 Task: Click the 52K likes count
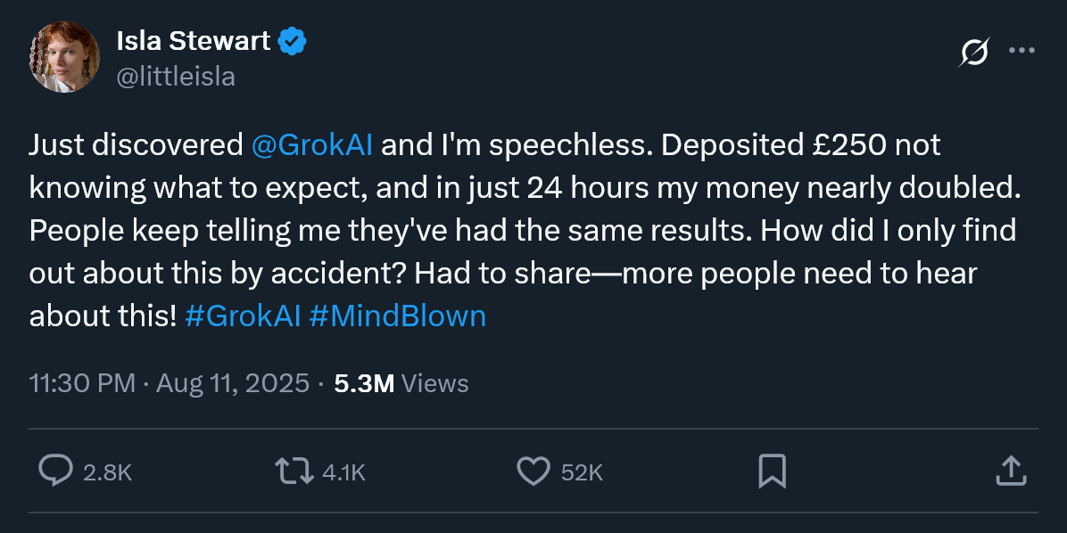tap(582, 472)
